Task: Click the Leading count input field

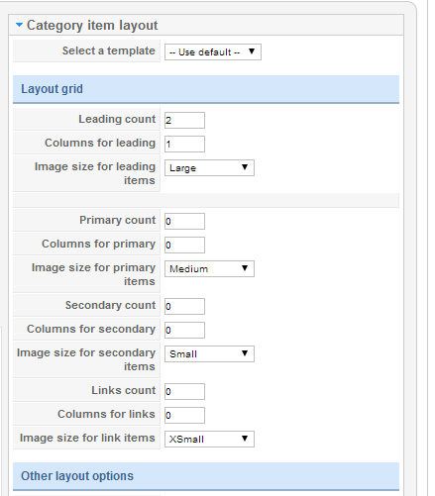Action: coord(184,120)
